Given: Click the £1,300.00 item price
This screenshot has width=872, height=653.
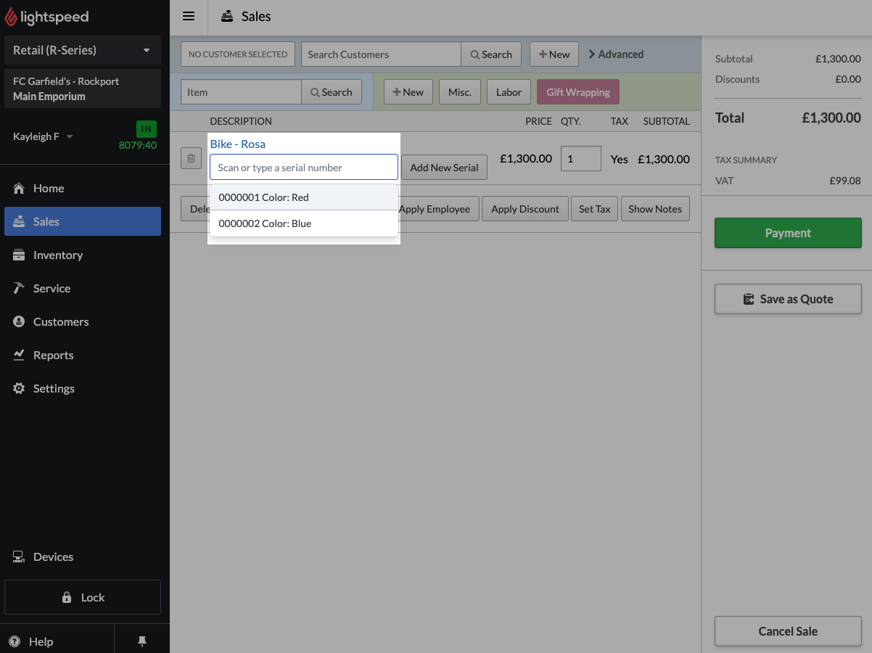Looking at the screenshot, I should click(x=526, y=158).
